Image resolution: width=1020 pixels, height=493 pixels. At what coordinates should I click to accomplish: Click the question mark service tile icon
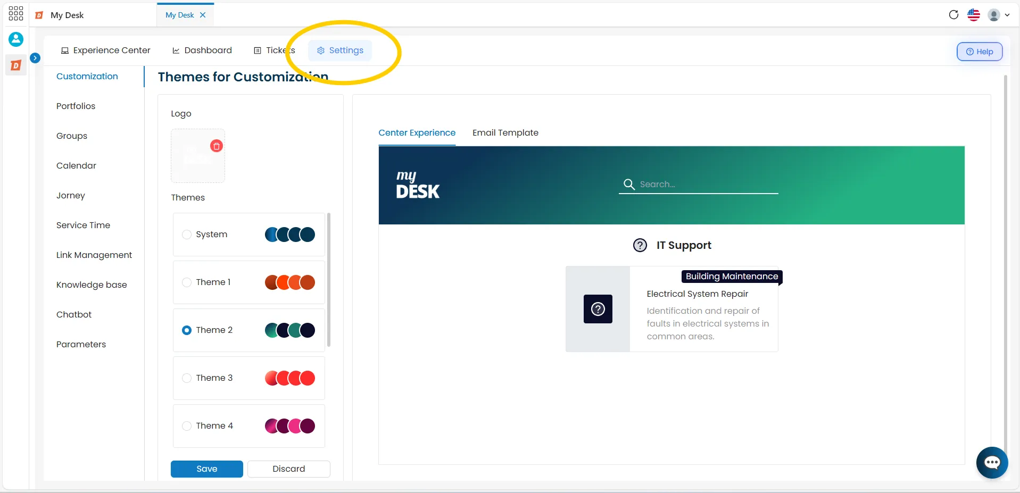coord(598,309)
